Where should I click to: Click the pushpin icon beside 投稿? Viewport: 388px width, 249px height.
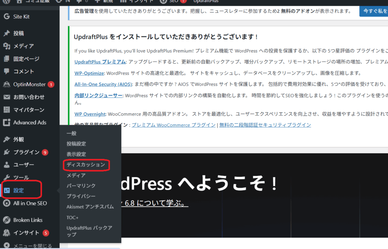7,33
